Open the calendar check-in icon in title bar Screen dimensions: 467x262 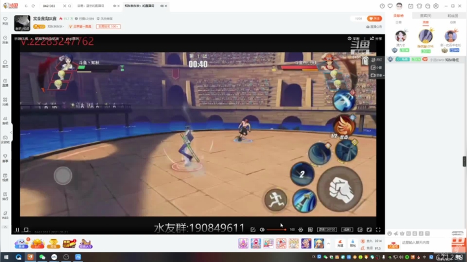[411, 6]
